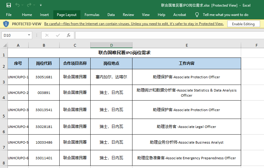Select column B header

(44, 45)
